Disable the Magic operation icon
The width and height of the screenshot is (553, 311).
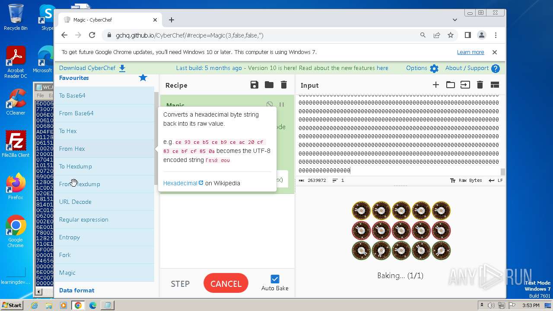click(x=270, y=105)
